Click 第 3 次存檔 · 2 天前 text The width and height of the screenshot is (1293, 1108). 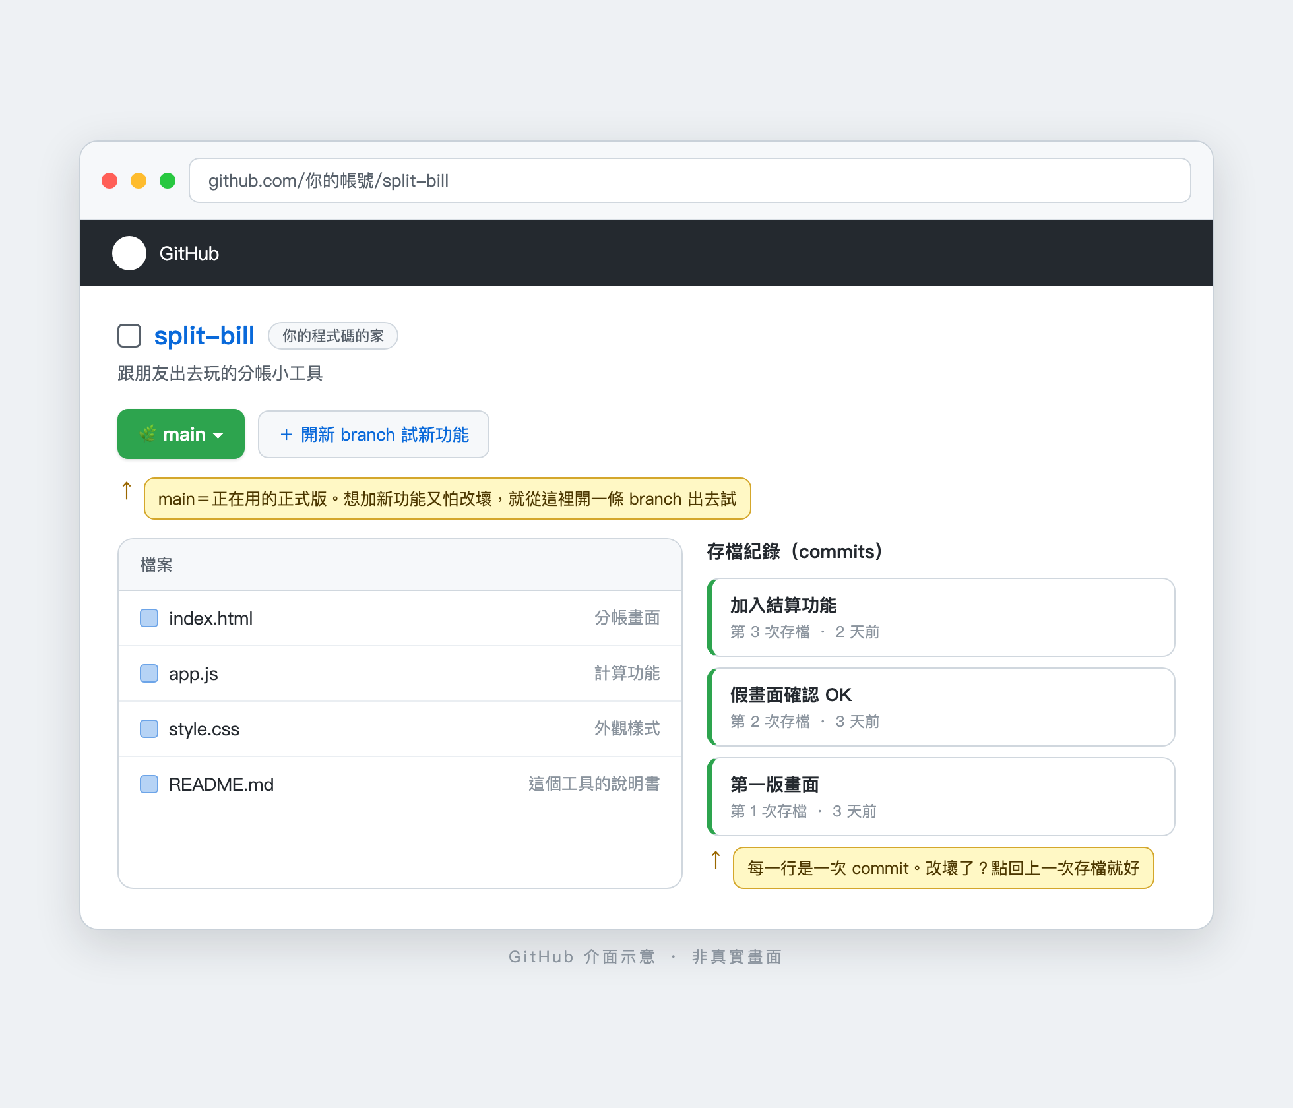[x=805, y=632]
